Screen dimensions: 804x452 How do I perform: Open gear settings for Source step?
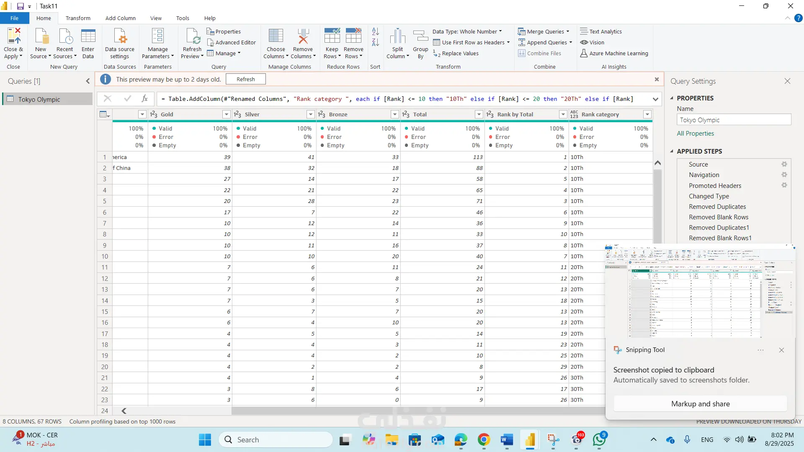(784, 164)
